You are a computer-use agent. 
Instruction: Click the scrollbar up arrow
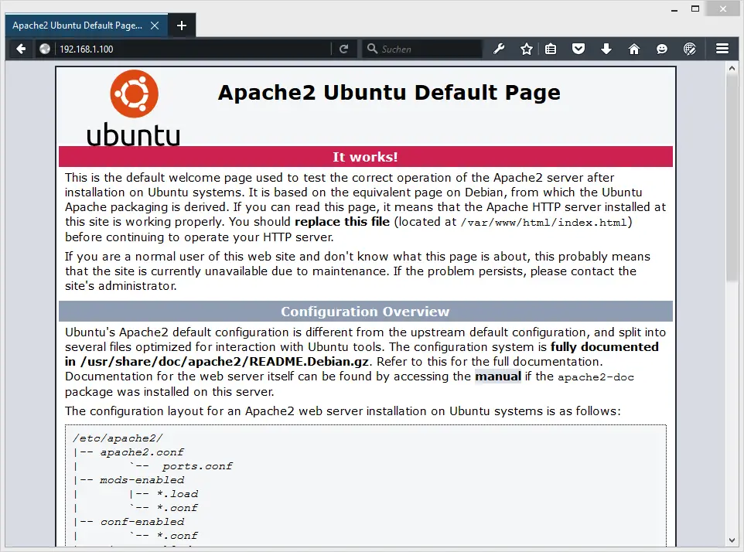[x=732, y=68]
